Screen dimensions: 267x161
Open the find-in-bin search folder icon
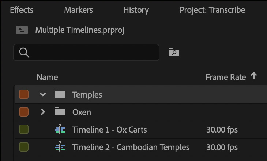[x=174, y=52]
